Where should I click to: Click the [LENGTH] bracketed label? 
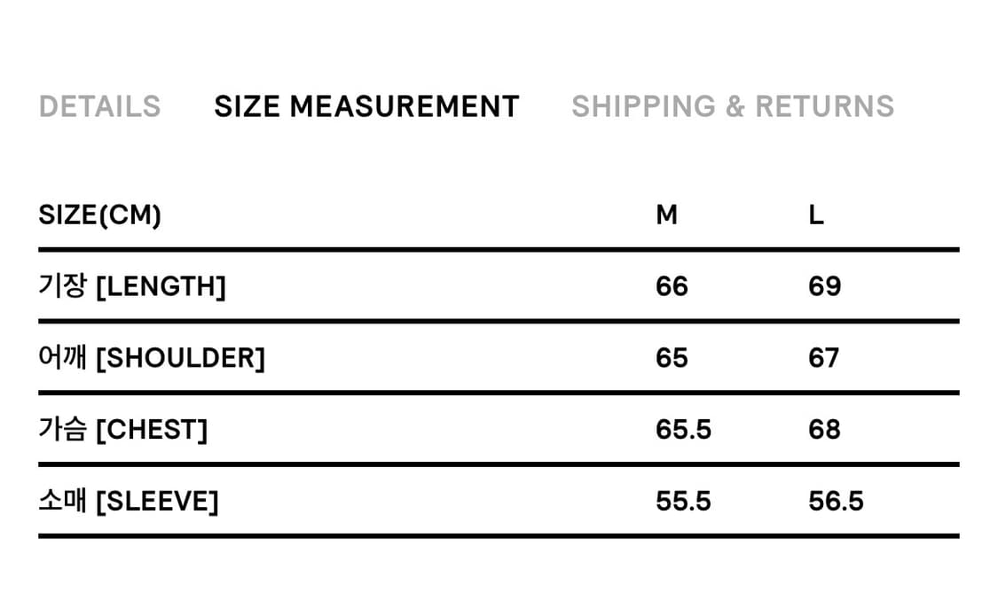click(161, 286)
